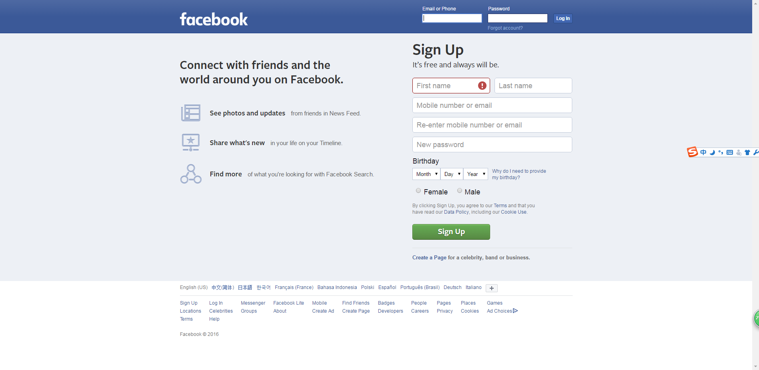Open Messenger in the footer menu

point(253,303)
